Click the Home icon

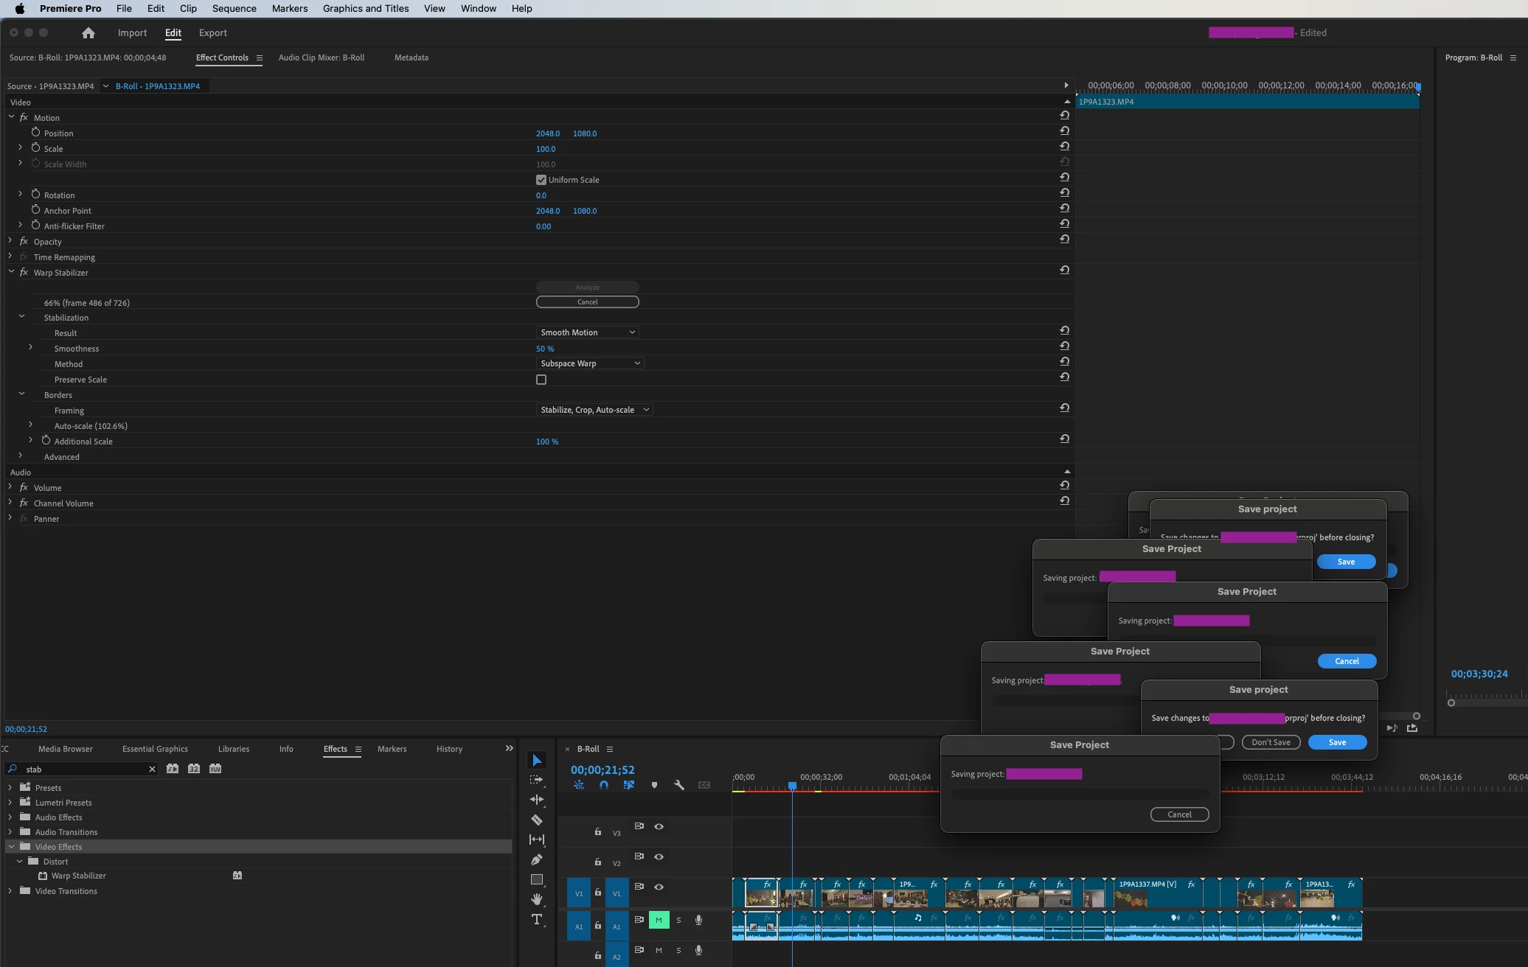coord(88,33)
